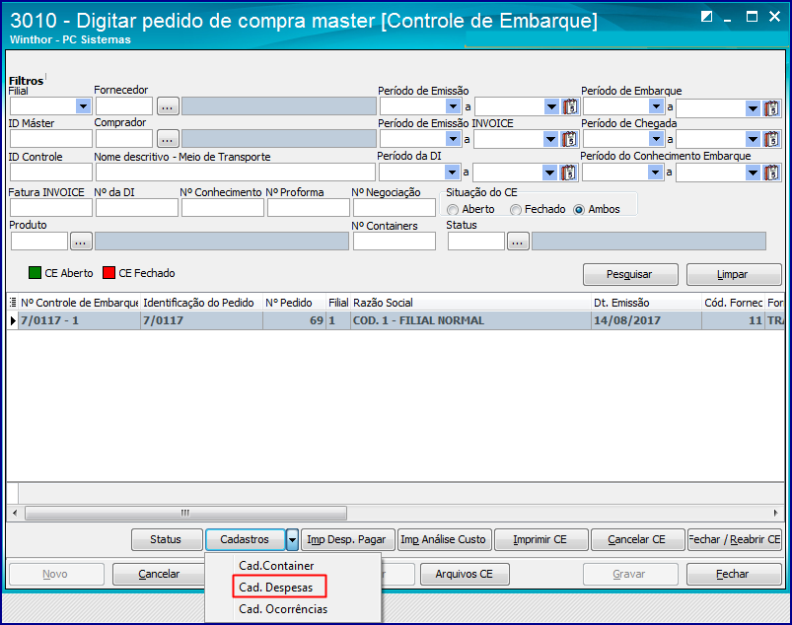Click the Pesquisar button
Viewport: 792px width, 625px height.
[630, 275]
